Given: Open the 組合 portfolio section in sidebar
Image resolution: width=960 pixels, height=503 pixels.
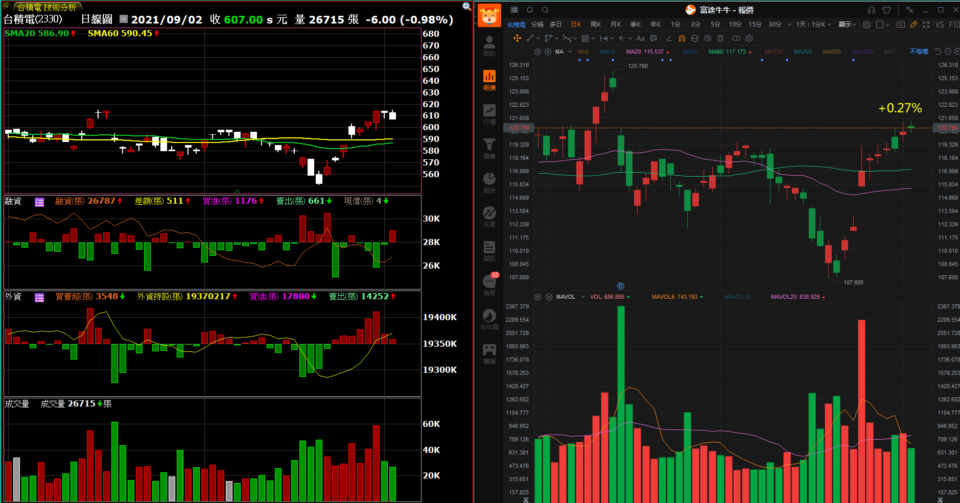Looking at the screenshot, I should [489, 183].
